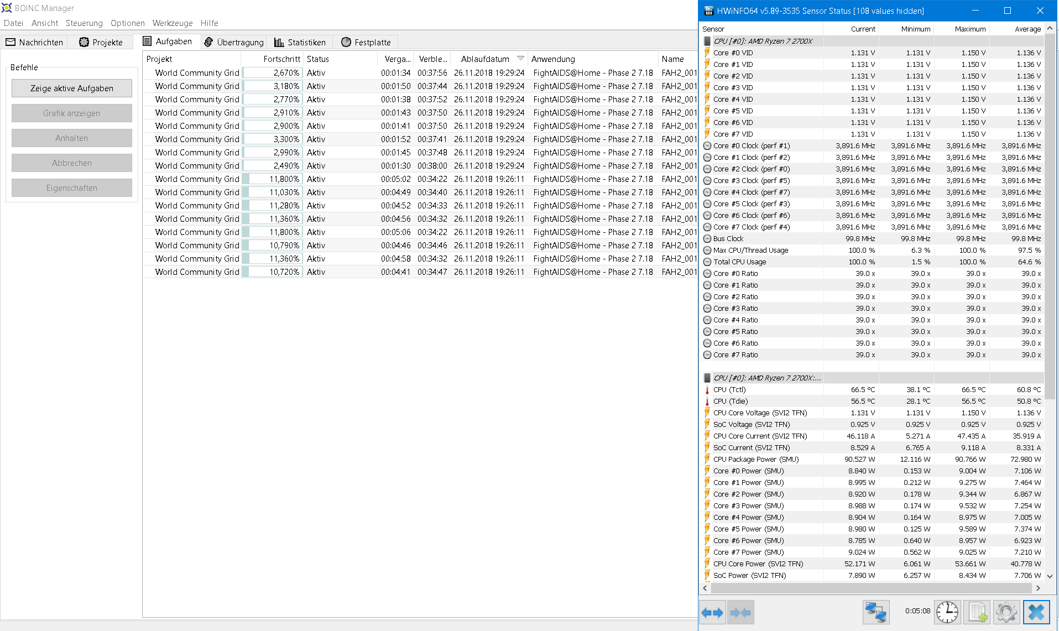
Task: Click the Average column header in HWiNFO
Action: (1017, 29)
